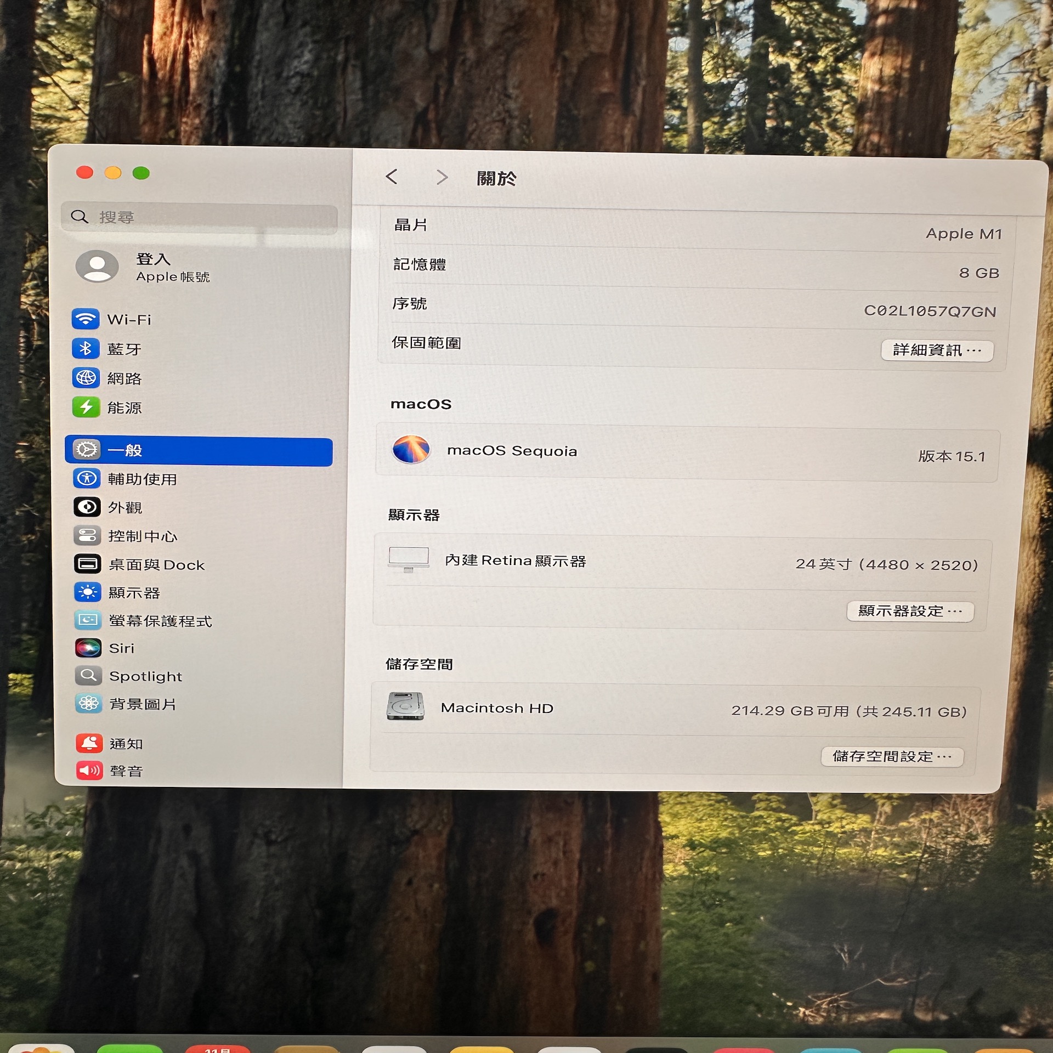Sign in via Apple 帳號 link
The image size is (1053, 1053).
tap(173, 277)
